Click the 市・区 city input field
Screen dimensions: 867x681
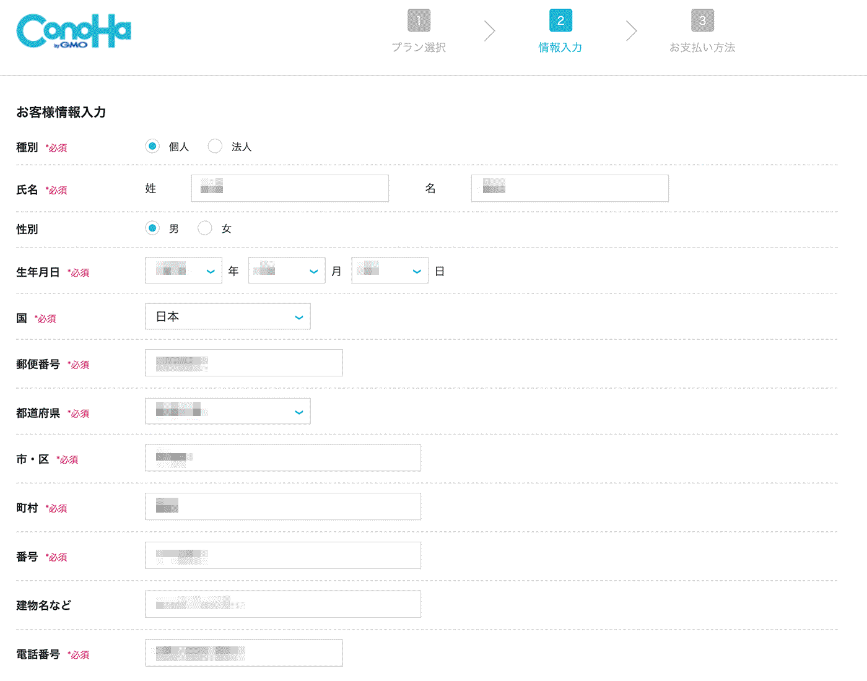click(x=283, y=458)
